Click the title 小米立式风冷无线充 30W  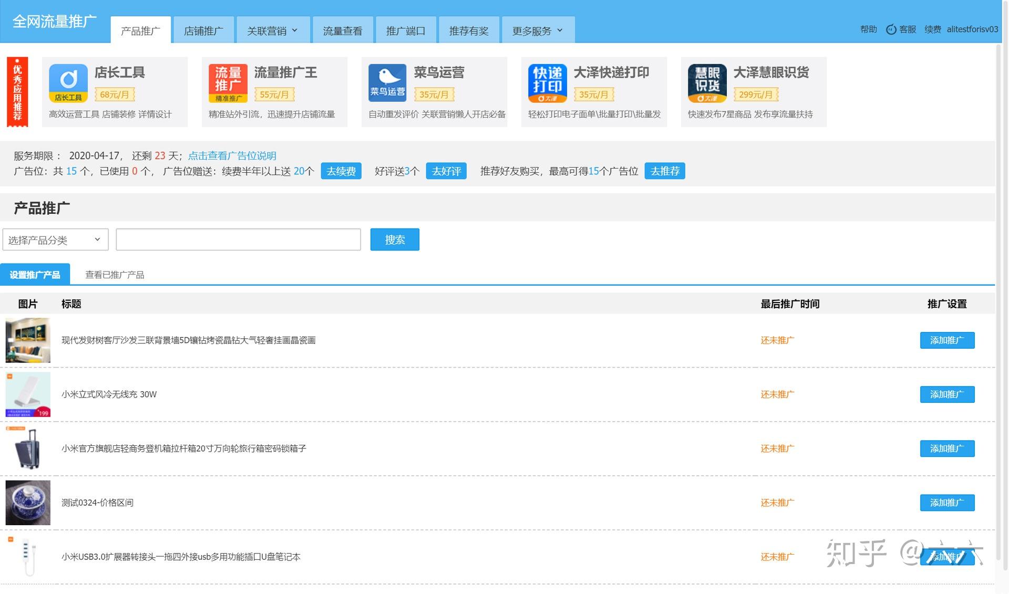109,394
